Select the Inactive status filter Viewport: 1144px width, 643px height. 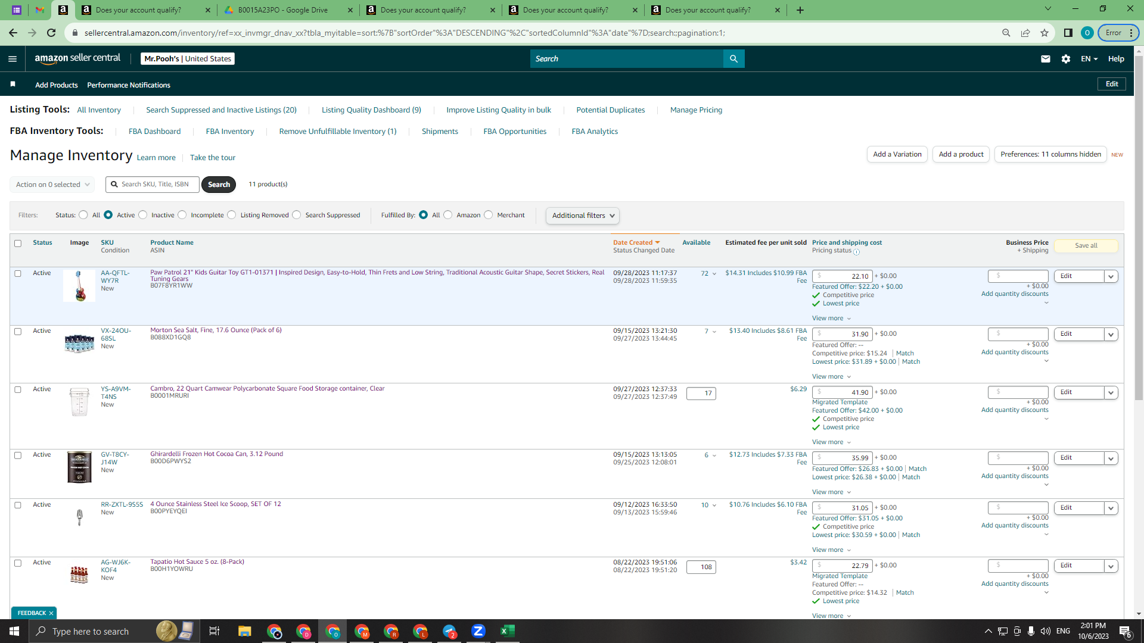click(142, 215)
